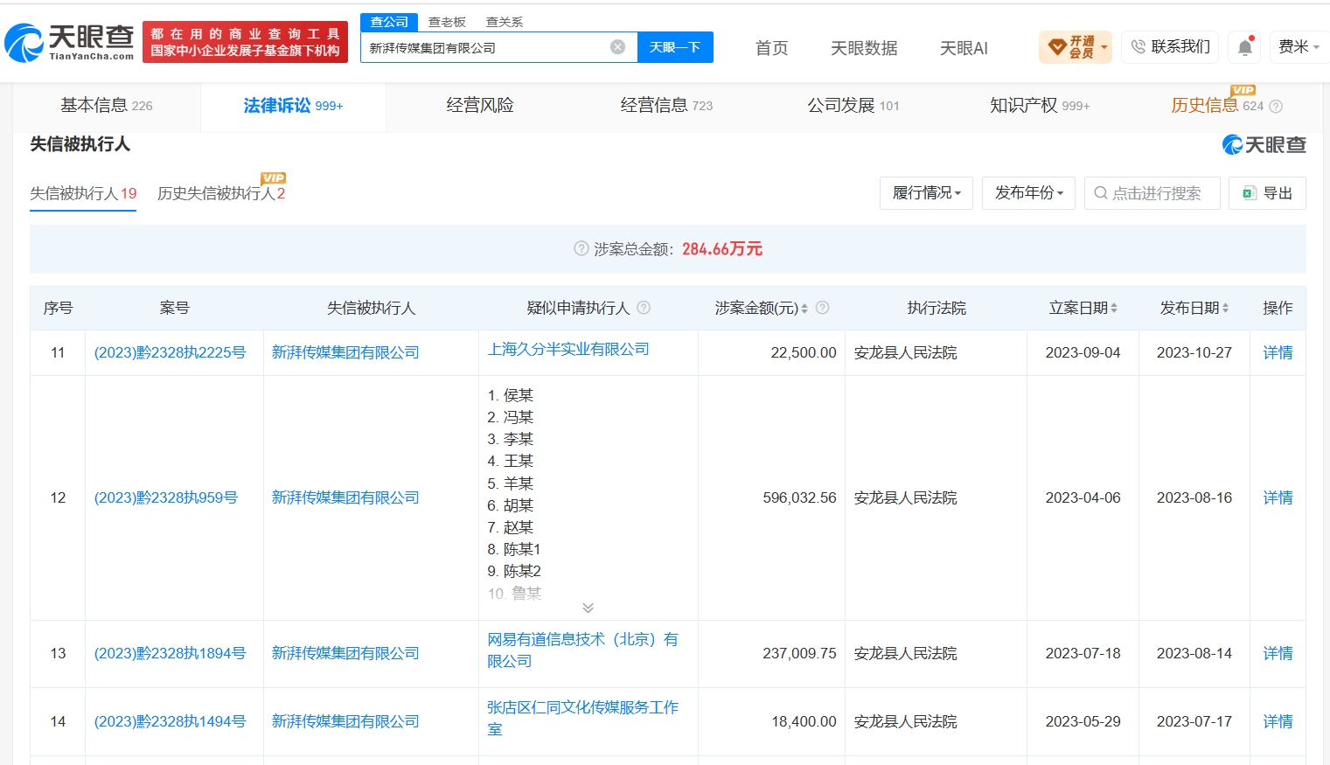
Task: Open case (2023)黔2328执2225号
Action: (x=170, y=352)
